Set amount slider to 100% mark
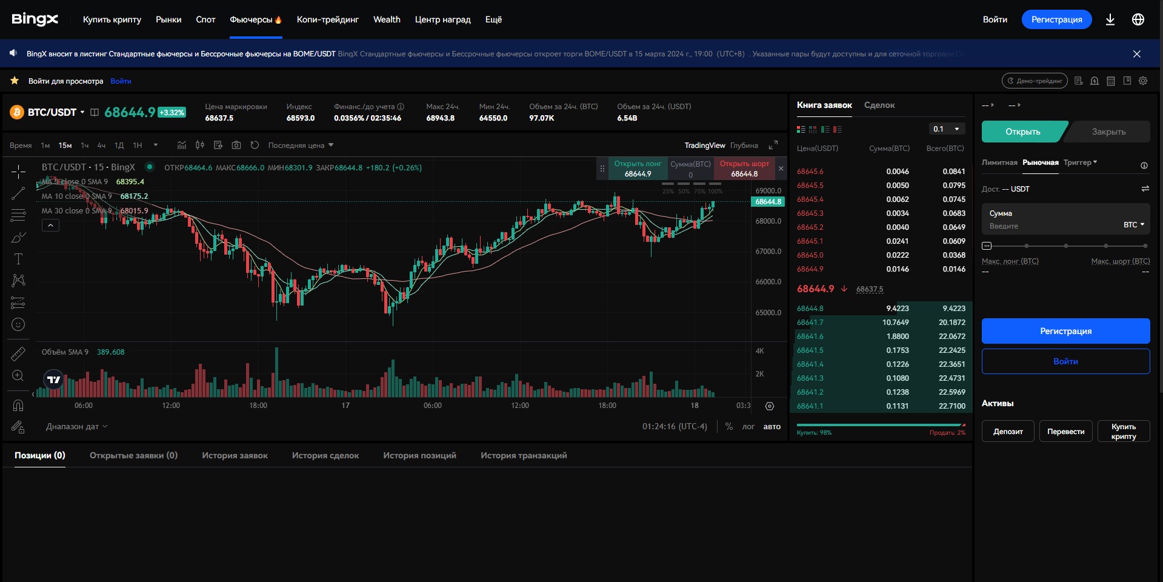 click(x=1145, y=246)
